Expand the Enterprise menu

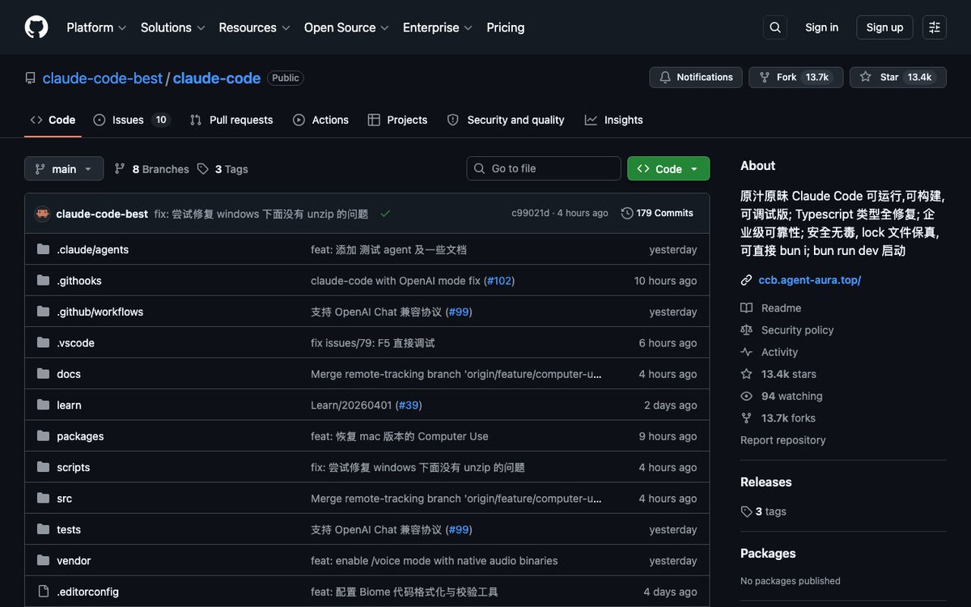tap(438, 28)
